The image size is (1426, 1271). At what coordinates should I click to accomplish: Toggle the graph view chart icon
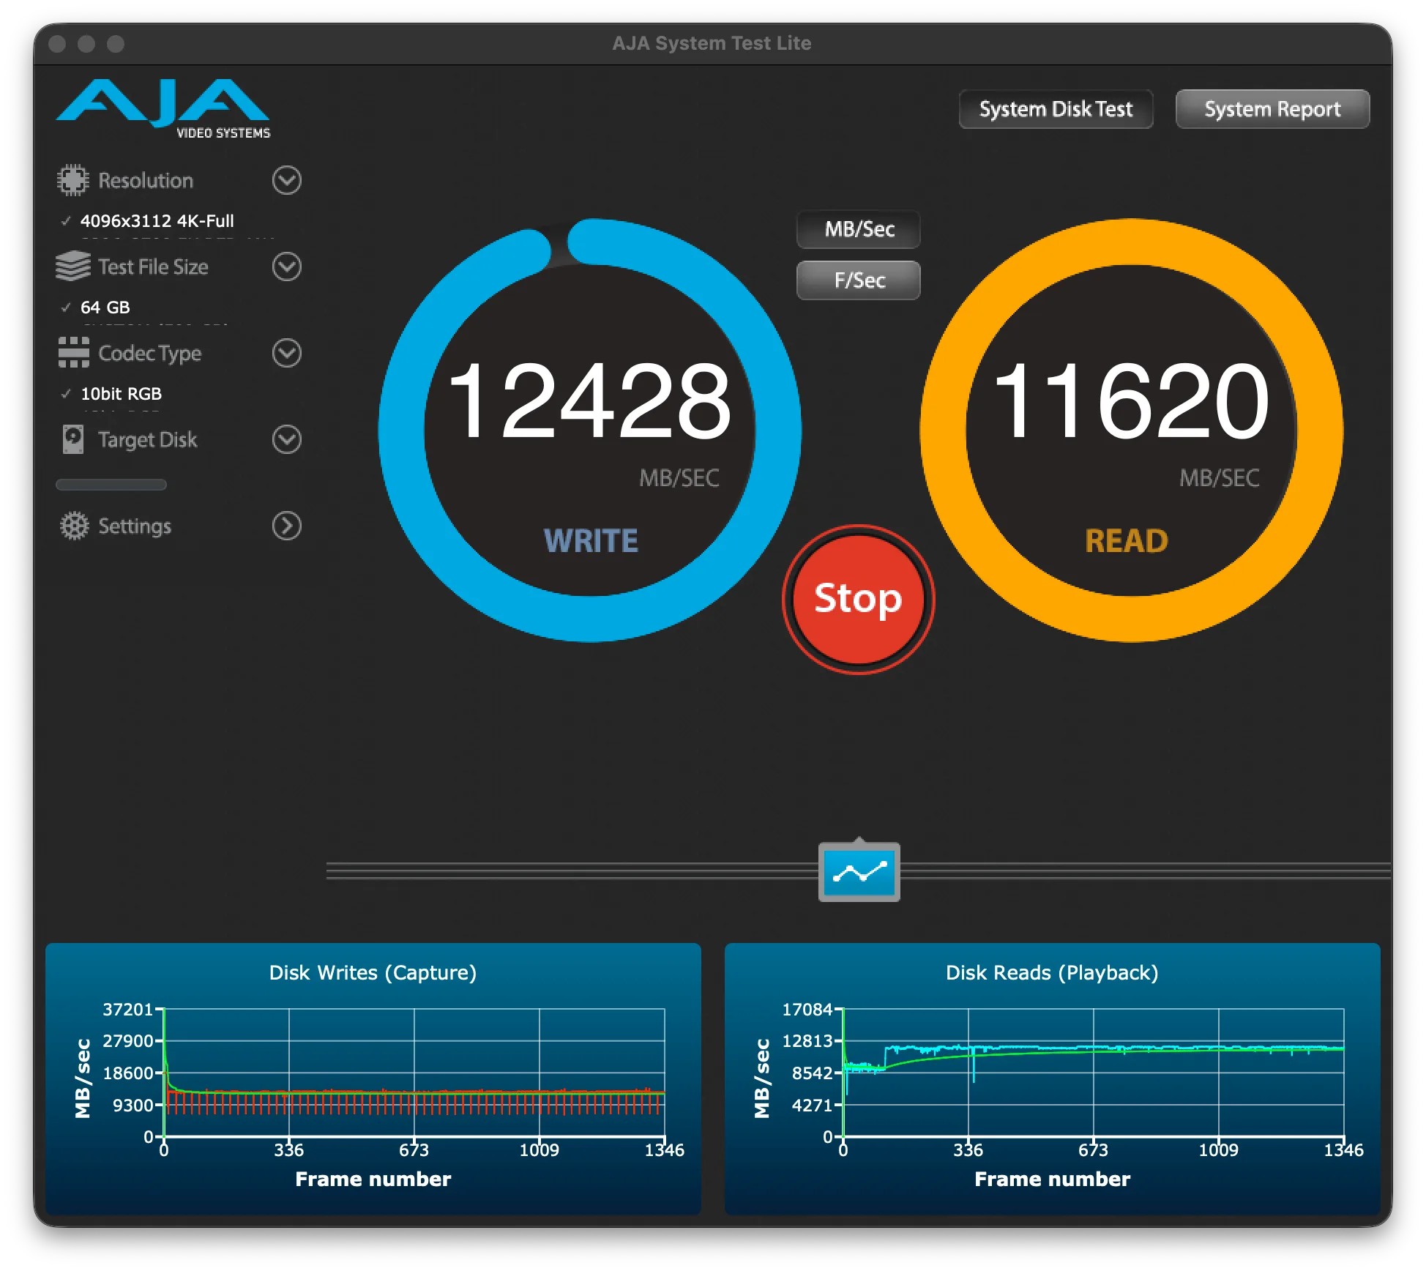pyautogui.click(x=859, y=872)
